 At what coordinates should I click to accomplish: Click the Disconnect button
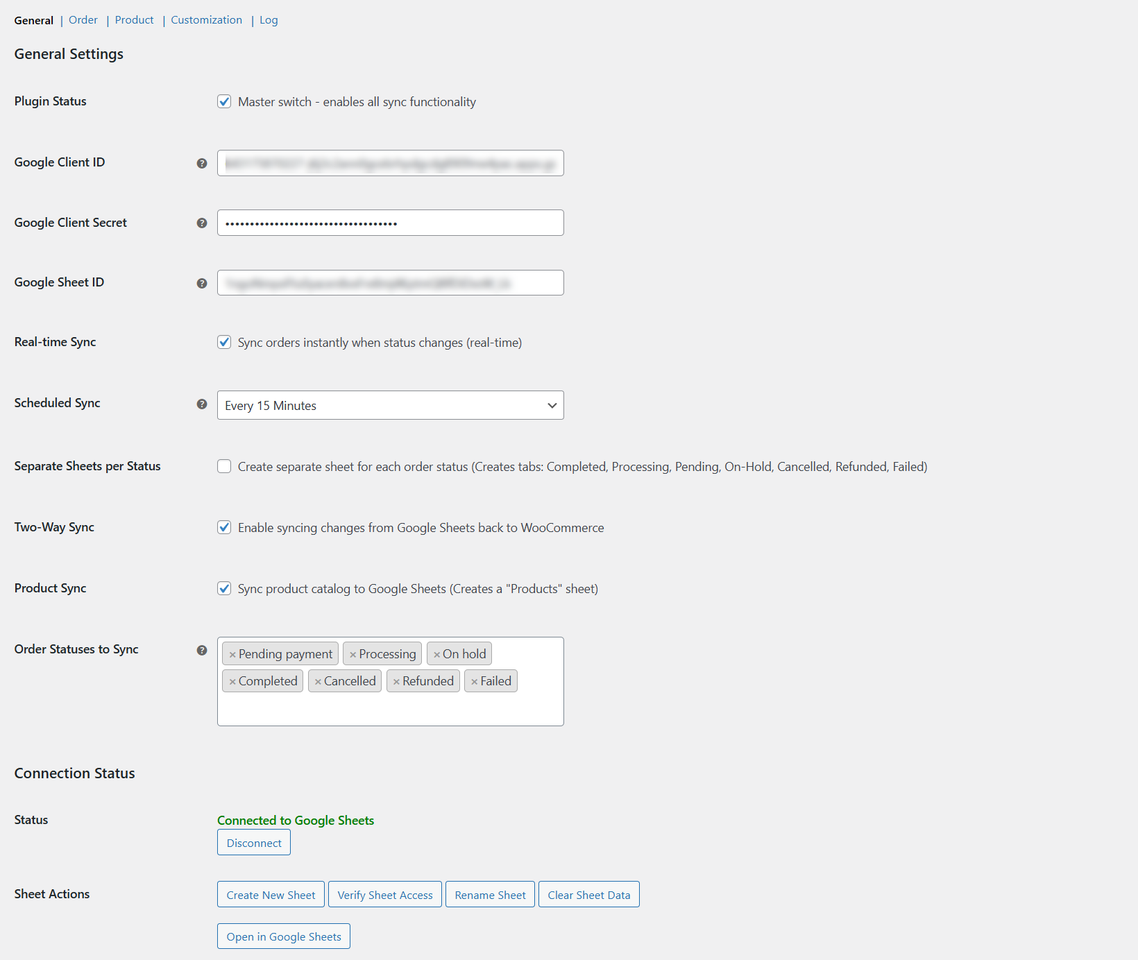(253, 842)
